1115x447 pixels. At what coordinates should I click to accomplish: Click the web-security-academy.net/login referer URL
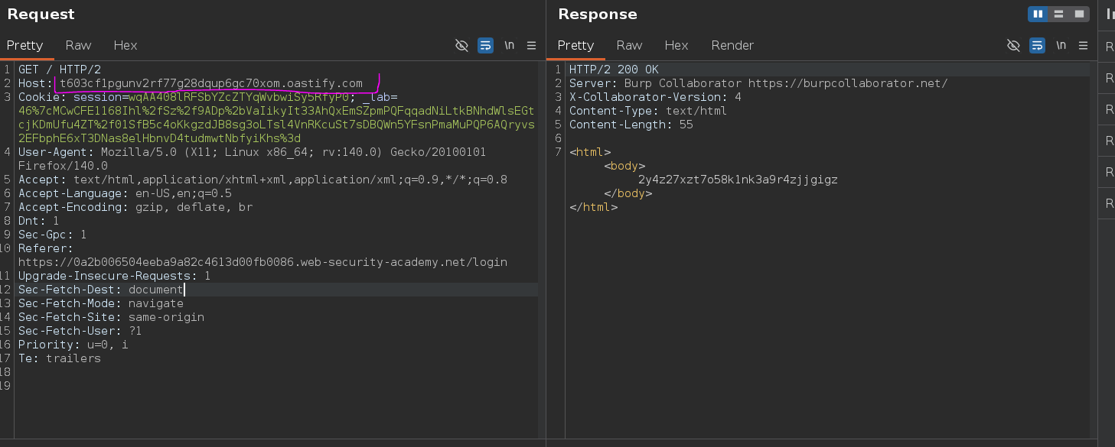tap(262, 262)
